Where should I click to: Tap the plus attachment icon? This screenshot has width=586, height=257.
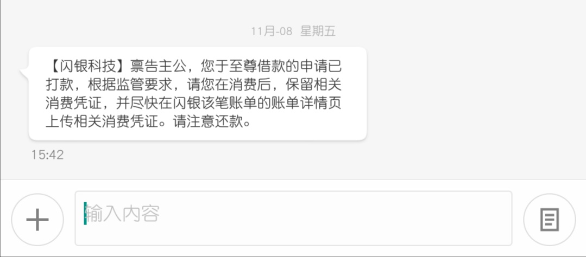pyautogui.click(x=37, y=220)
